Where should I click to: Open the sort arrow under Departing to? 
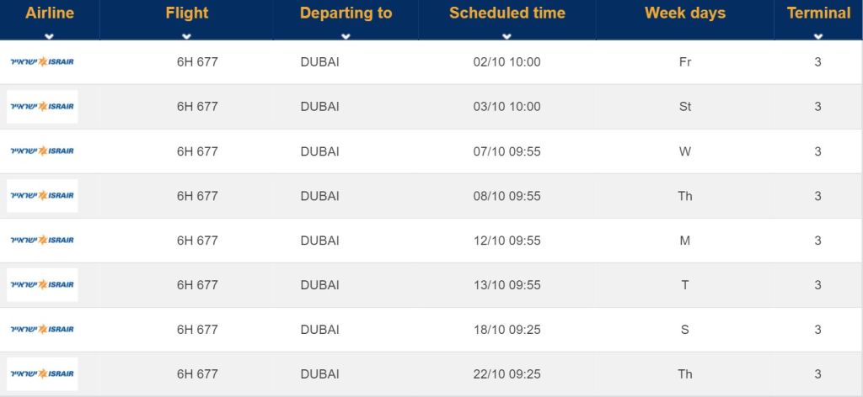point(346,36)
